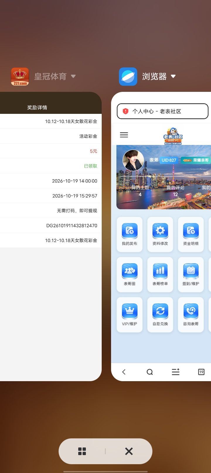The width and height of the screenshot is (211, 473).
Task: Tap the 咨询表哥 phone icon
Action: point(191,311)
